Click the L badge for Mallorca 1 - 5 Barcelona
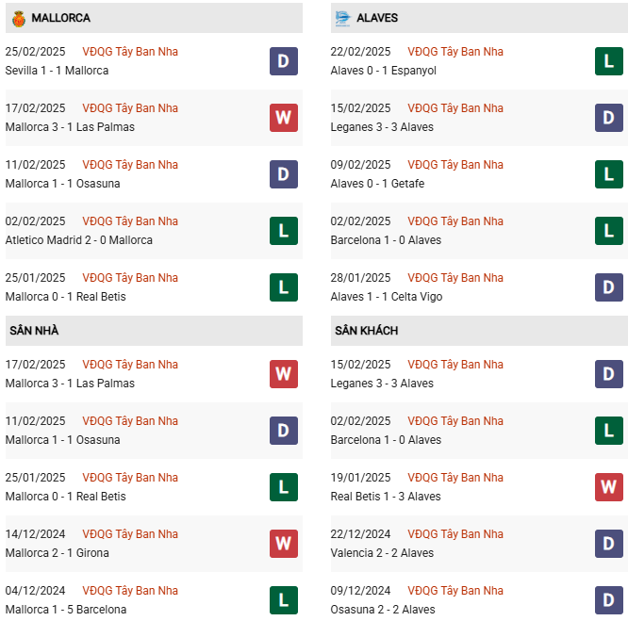Viewport: 628px width, 621px height. [x=283, y=600]
